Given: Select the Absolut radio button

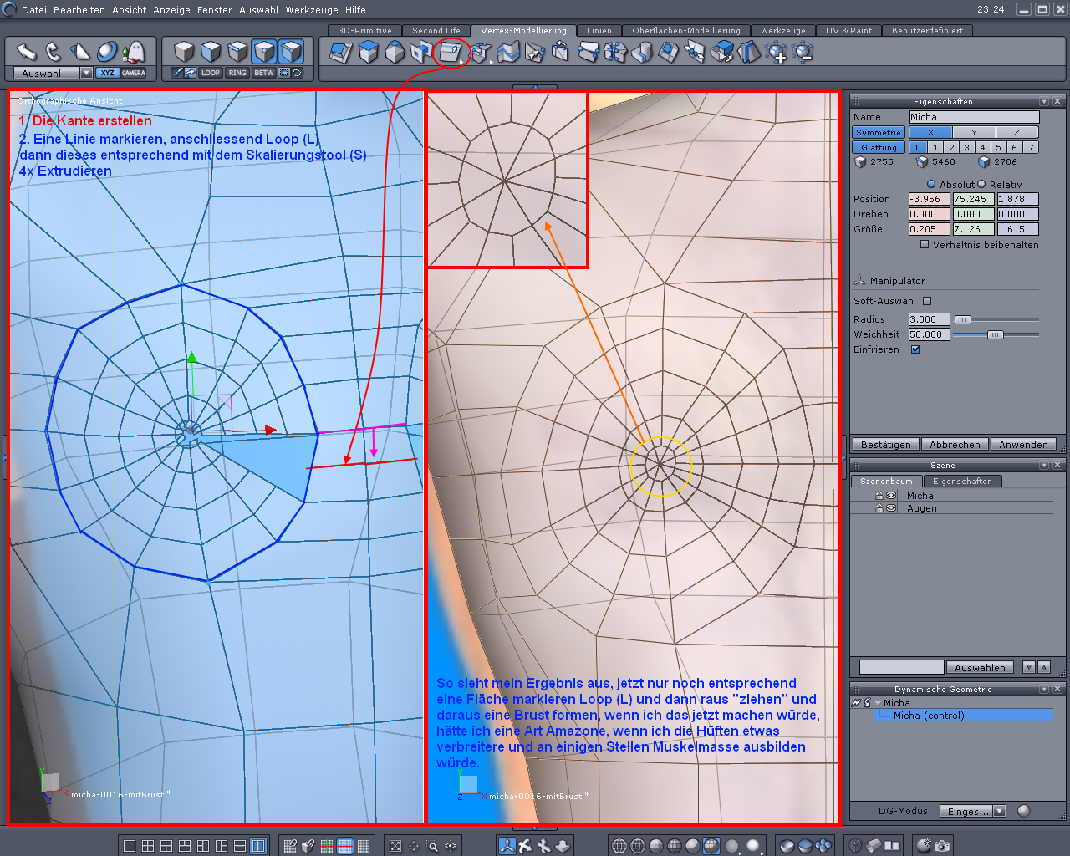Looking at the screenshot, I should click(931, 185).
